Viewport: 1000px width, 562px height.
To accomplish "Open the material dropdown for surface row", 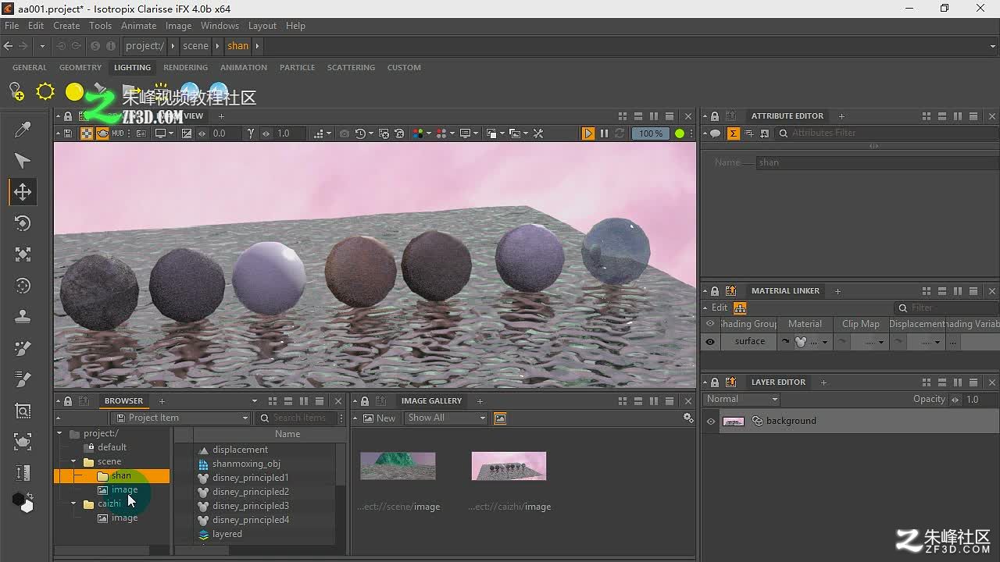I will tap(824, 342).
